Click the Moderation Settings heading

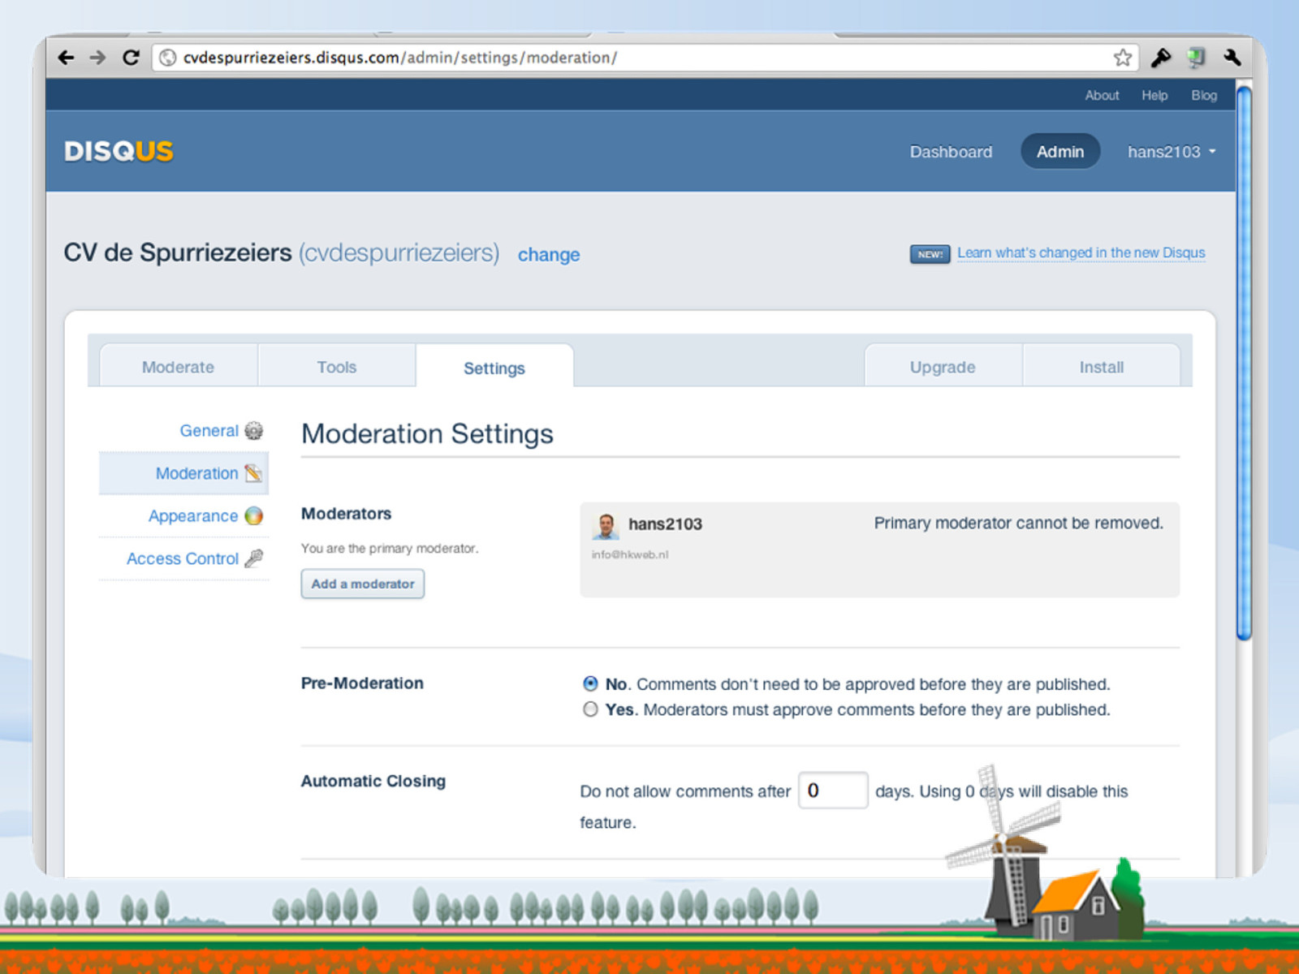[x=427, y=433]
